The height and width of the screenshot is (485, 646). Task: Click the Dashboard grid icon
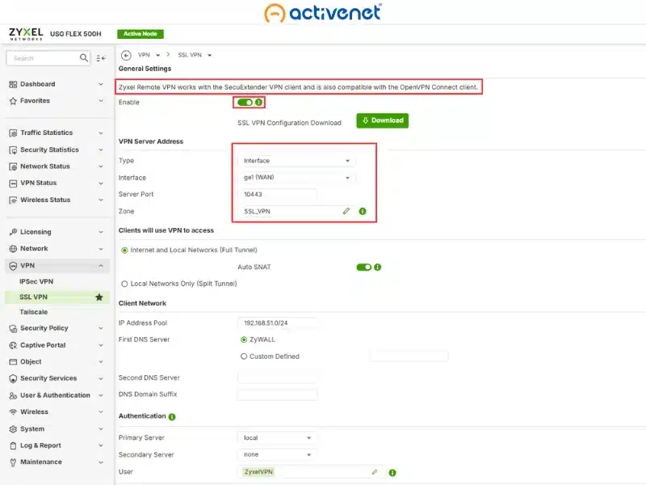click(13, 84)
